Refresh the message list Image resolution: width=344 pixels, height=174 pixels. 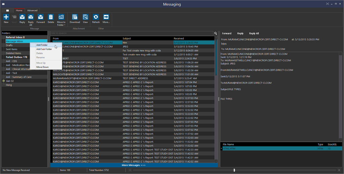coord(96,17)
